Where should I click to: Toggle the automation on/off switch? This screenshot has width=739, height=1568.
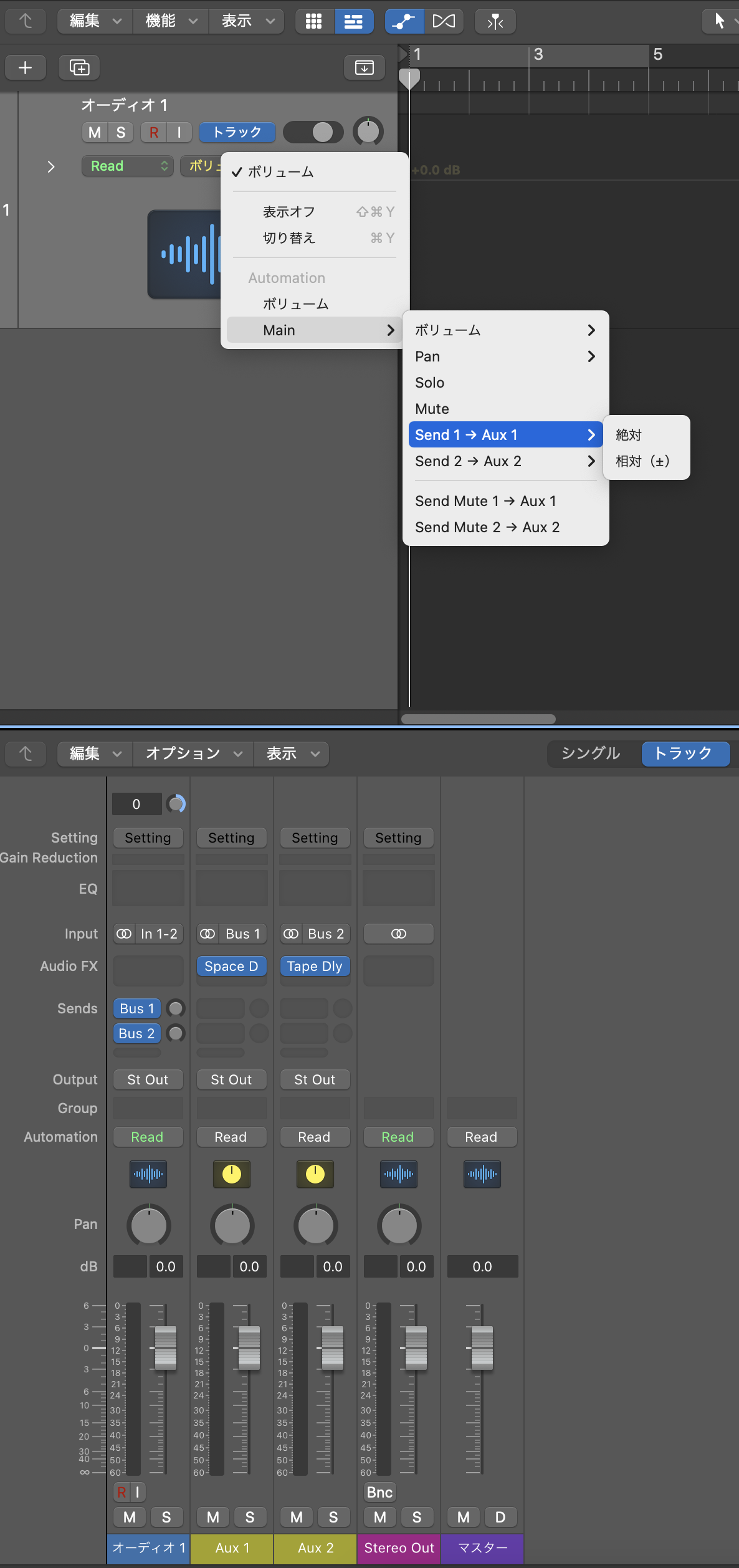click(313, 132)
